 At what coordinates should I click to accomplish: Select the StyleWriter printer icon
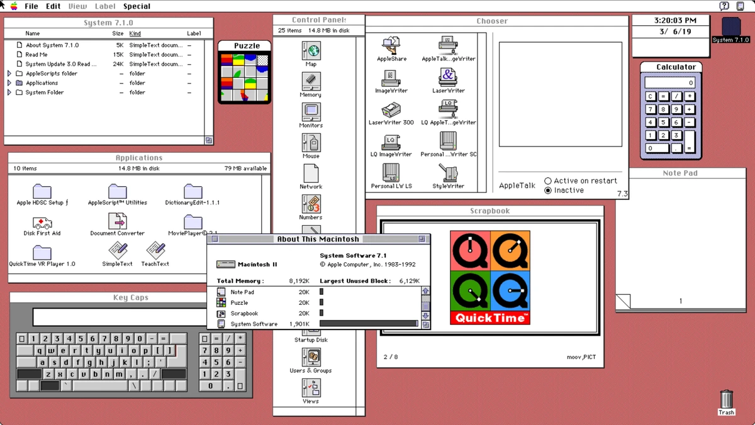(x=448, y=174)
